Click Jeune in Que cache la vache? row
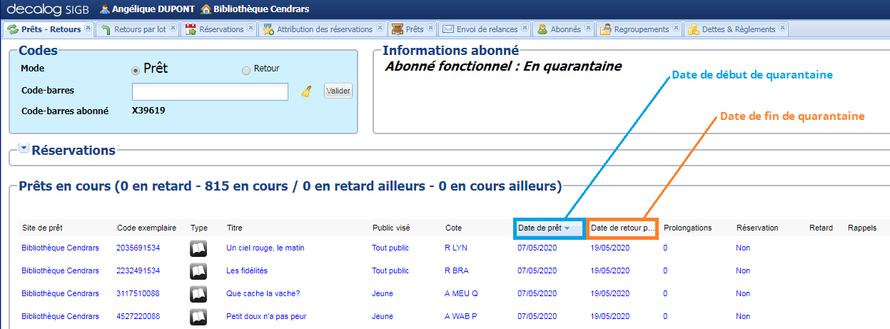 pyautogui.click(x=383, y=294)
